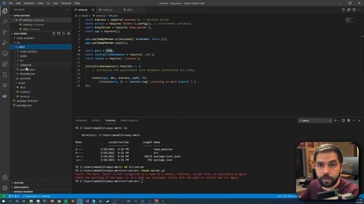Open the Edit menu
The height and width of the screenshot is (204, 364).
click(x=18, y=3)
